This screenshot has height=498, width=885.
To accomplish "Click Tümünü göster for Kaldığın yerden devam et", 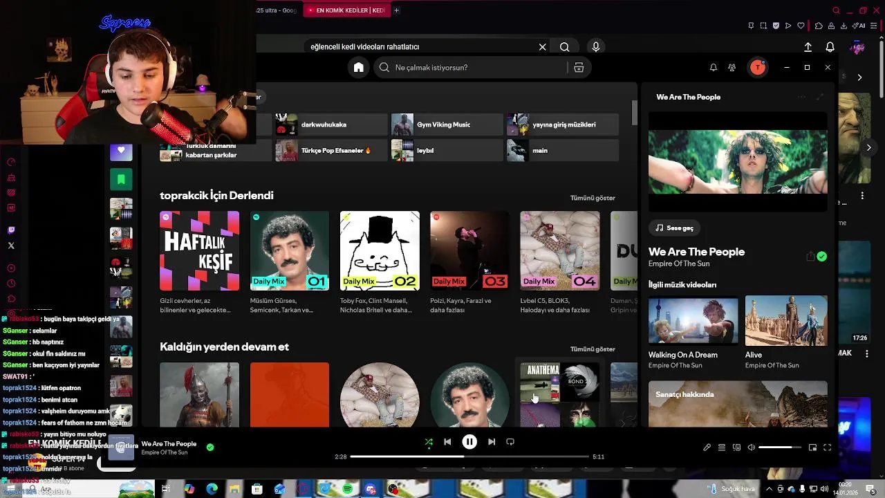I will click(593, 349).
